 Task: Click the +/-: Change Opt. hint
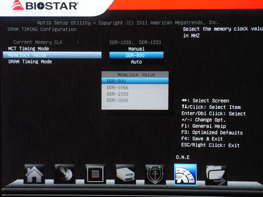tap(204, 120)
